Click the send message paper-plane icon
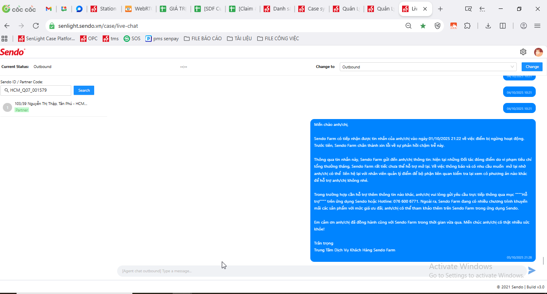 (x=532, y=271)
